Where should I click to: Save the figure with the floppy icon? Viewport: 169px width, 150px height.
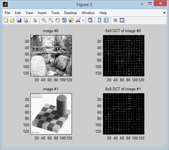click(x=19, y=20)
